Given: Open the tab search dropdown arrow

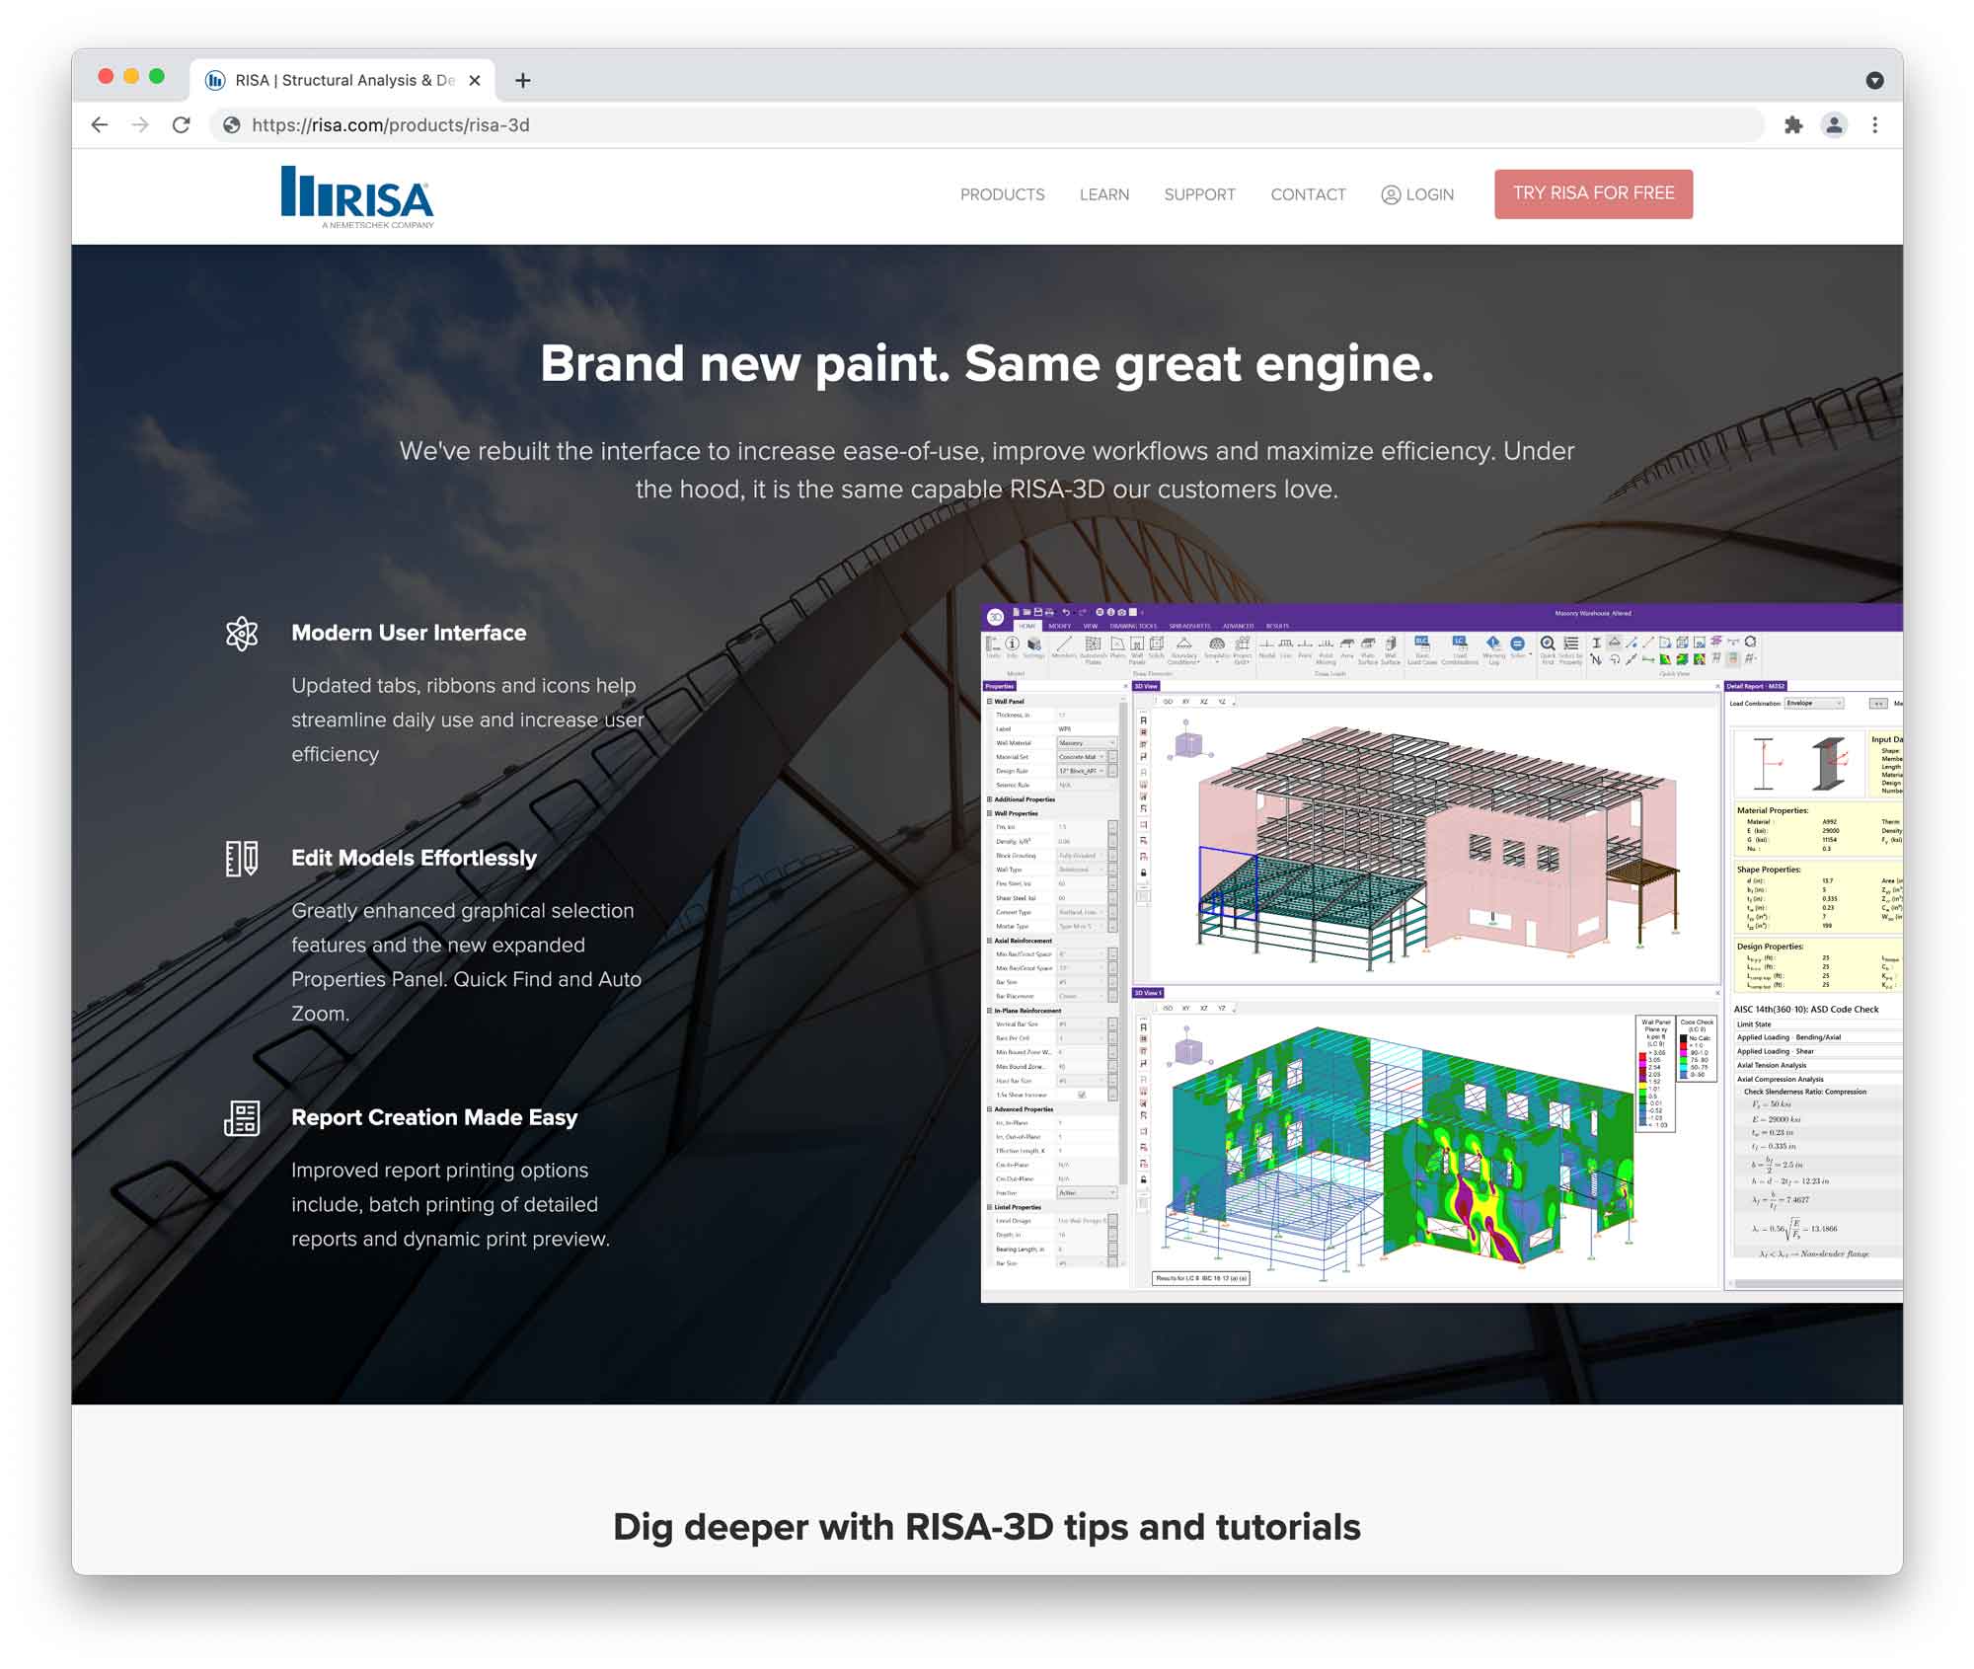Looking at the screenshot, I should [1874, 80].
